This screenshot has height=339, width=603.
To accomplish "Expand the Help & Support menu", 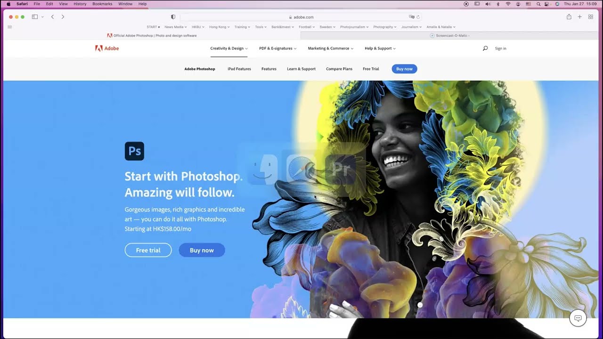I will coord(380,48).
